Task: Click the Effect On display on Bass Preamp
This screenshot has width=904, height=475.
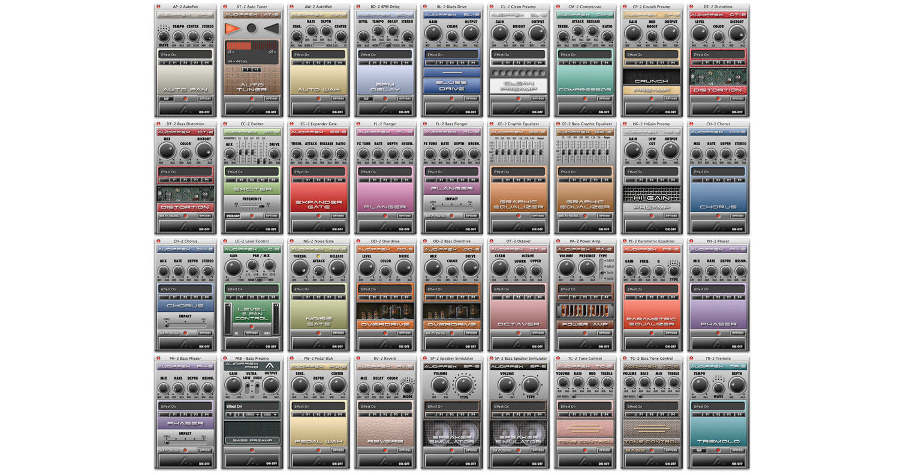Action: coord(252,406)
